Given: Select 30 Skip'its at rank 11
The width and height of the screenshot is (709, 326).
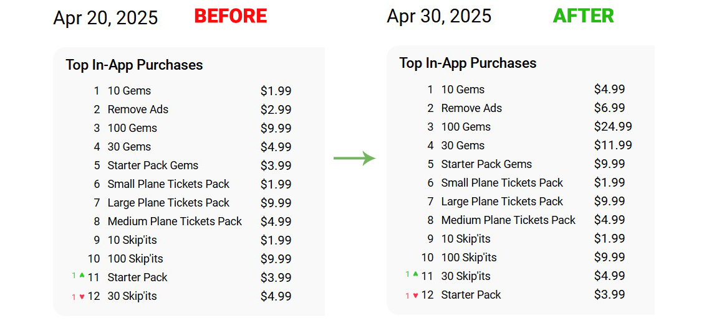Looking at the screenshot, I should [466, 276].
